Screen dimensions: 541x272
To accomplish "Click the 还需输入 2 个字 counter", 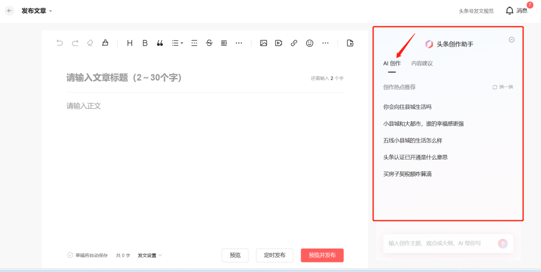I will pyautogui.click(x=327, y=78).
